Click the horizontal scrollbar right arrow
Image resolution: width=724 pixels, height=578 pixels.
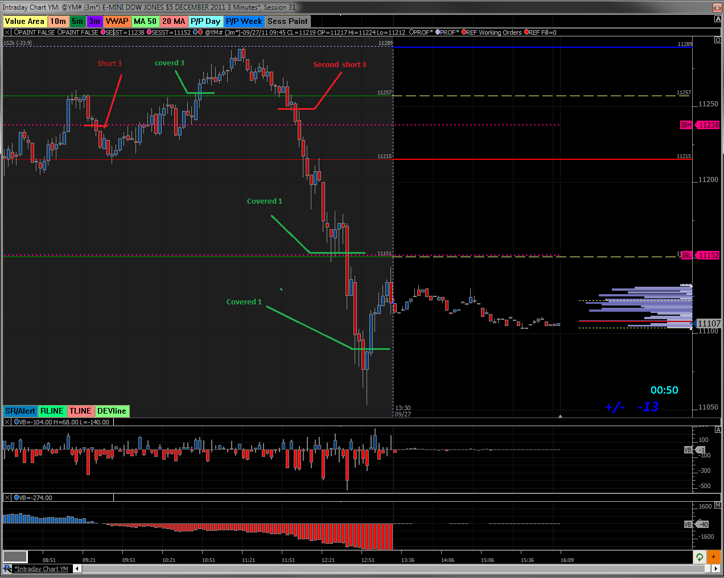(x=715, y=569)
